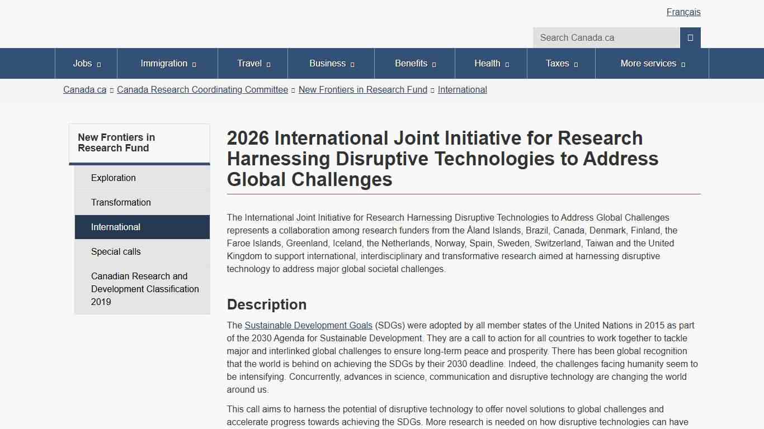Click the search magnifying glass icon
The height and width of the screenshot is (429, 764).
pos(690,37)
